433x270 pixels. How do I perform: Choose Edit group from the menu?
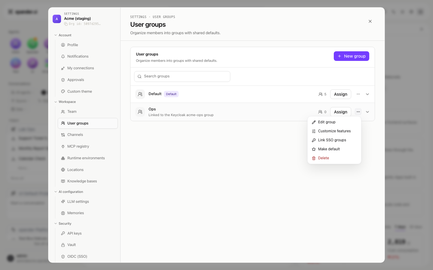(334, 122)
